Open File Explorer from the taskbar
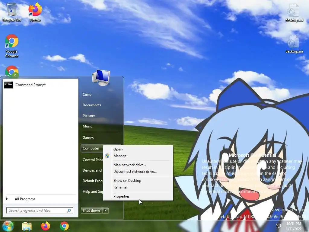Viewport: 309px width, 232px height. coord(27,226)
